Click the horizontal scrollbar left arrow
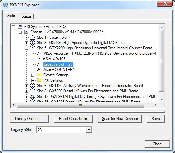The height and width of the screenshot is (153, 175). tap(13, 105)
